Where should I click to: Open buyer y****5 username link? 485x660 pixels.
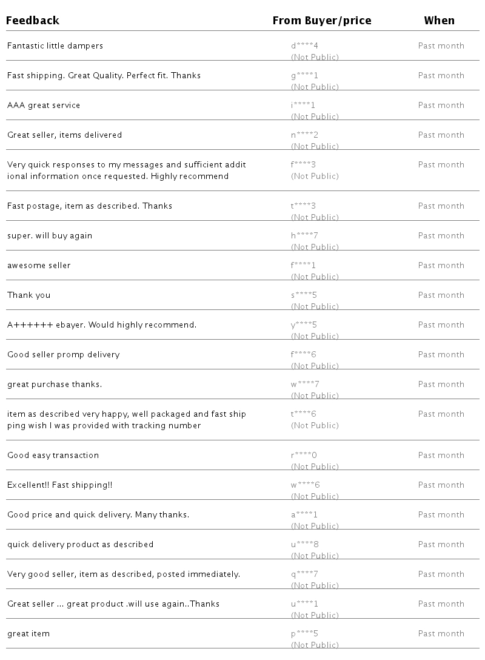(x=304, y=325)
